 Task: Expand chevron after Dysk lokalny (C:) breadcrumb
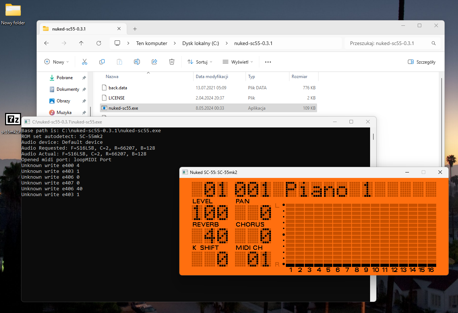click(227, 43)
